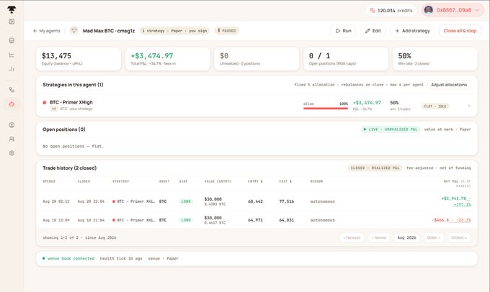Click the 68,442 entry price cell
This screenshot has height=292, width=490.
point(255,201)
